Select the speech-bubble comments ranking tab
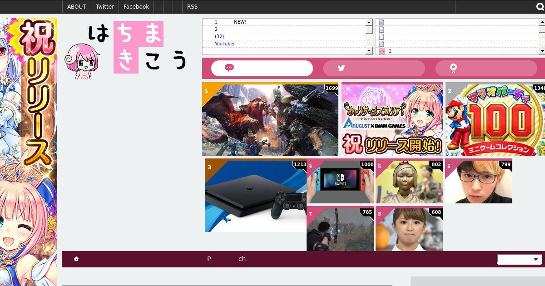 [x=262, y=68]
